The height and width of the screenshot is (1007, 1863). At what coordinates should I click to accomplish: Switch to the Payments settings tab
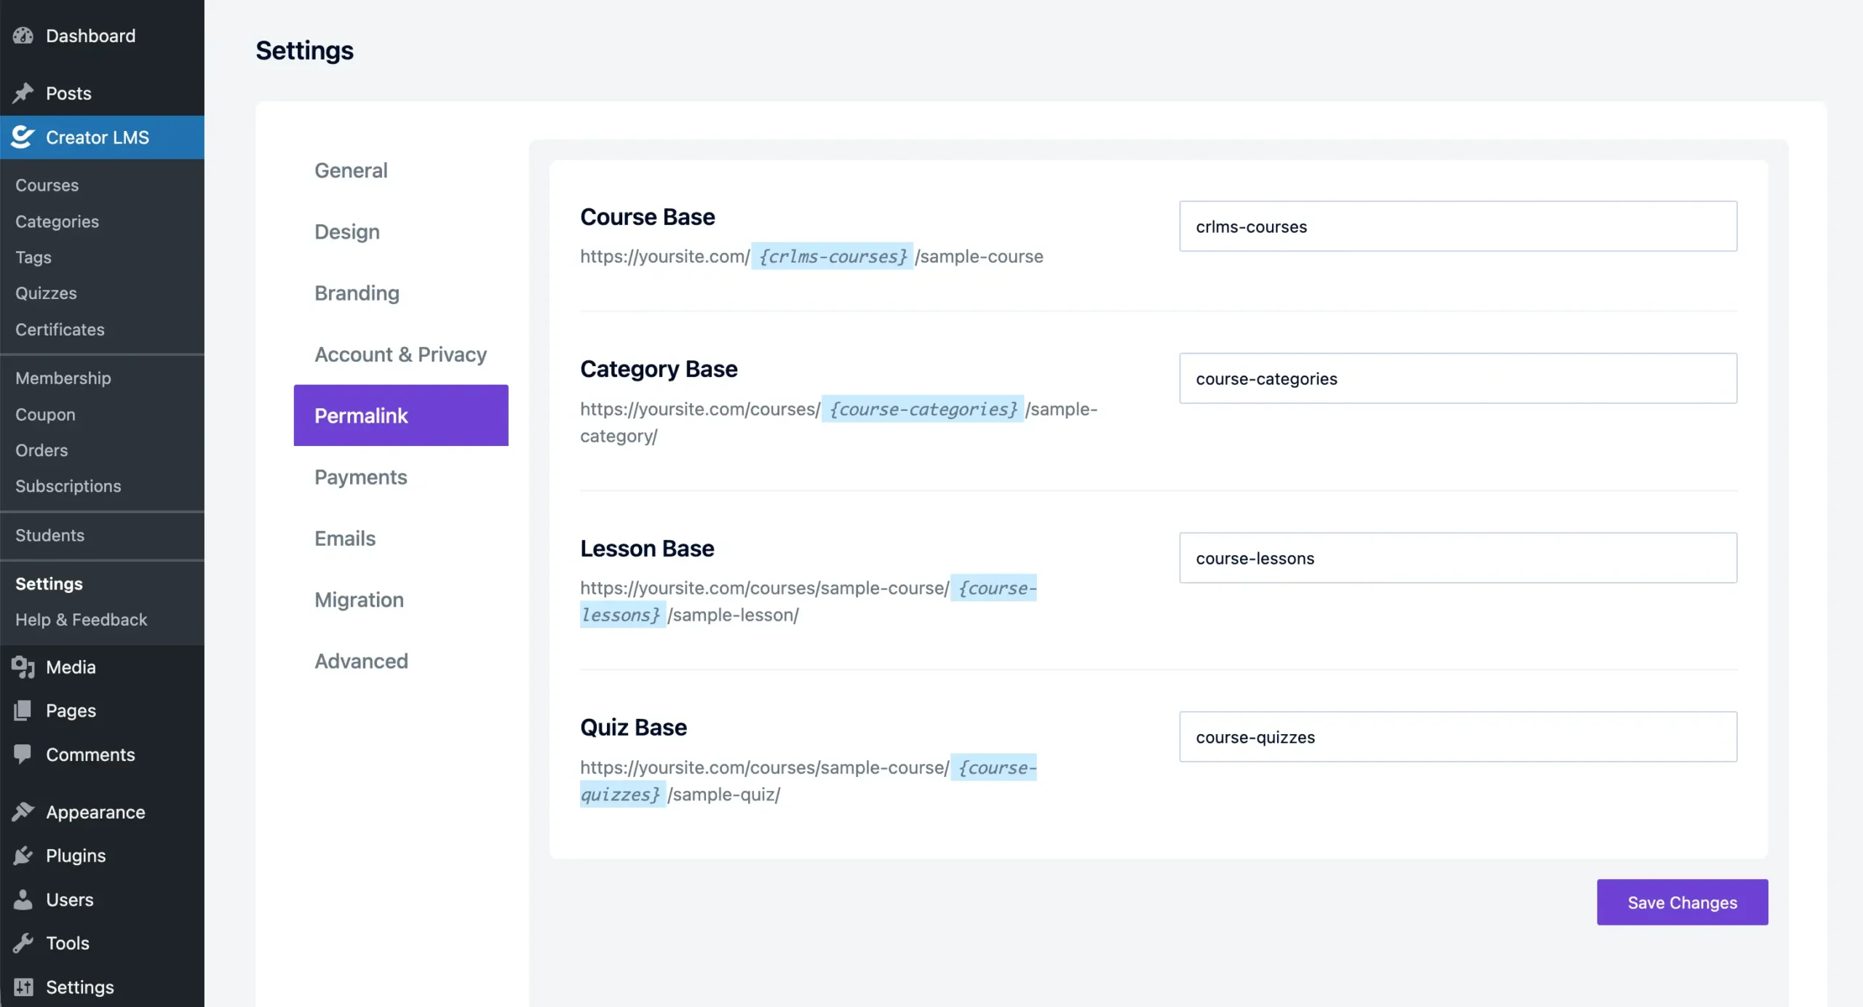(x=360, y=477)
